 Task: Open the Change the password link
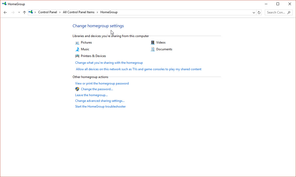tap(97, 89)
